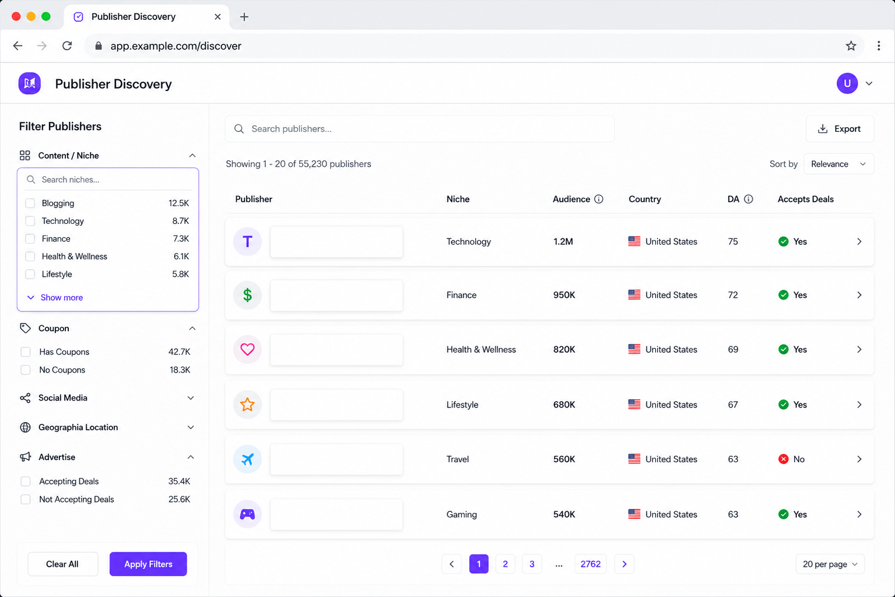This screenshot has height=597, width=895.
Task: Click the Audience column info icon
Action: pyautogui.click(x=599, y=199)
